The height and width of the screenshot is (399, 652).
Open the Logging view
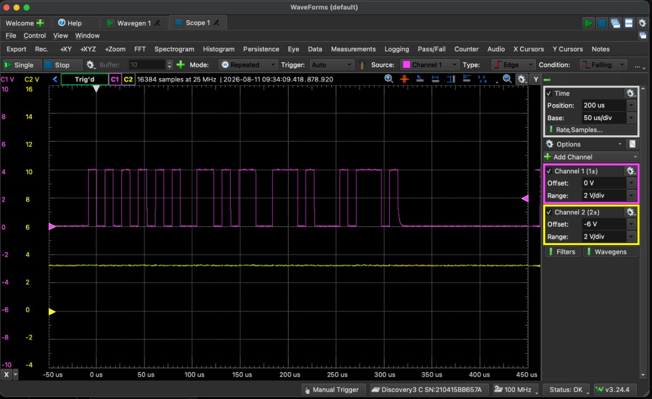coord(397,49)
